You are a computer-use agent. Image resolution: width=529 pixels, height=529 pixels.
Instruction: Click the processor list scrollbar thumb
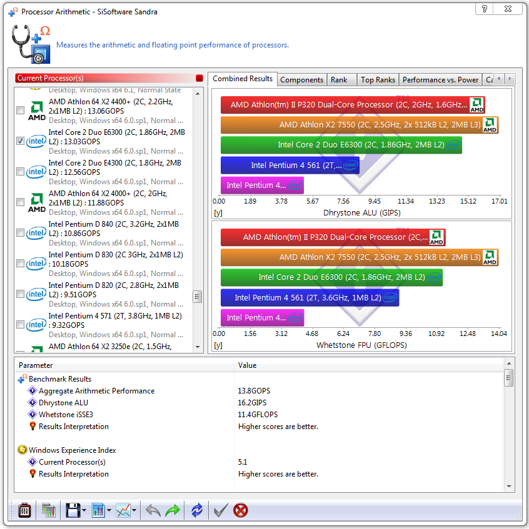[x=198, y=297]
